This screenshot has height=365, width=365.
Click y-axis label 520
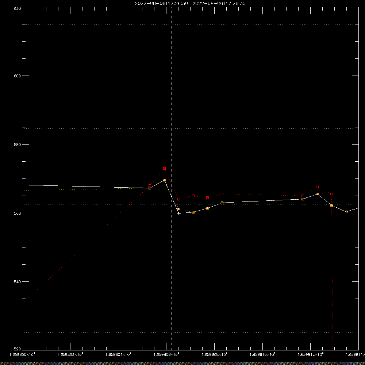tap(18, 349)
